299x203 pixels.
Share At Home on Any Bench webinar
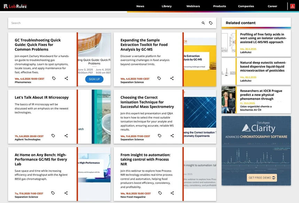[x=66, y=193]
